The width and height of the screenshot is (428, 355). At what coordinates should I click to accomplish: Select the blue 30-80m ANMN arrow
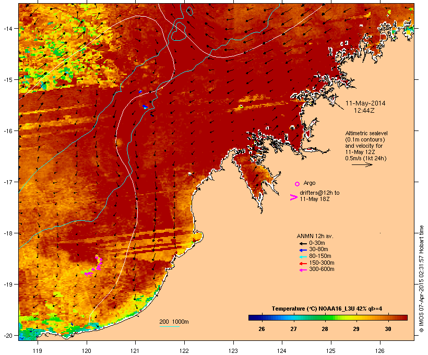tap(303, 250)
